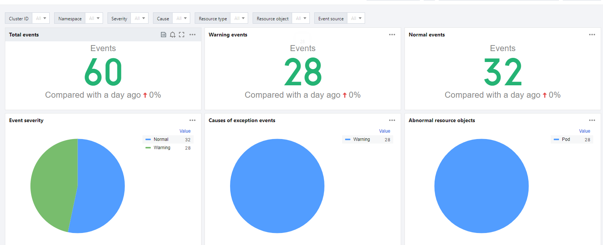
Task: Open Abnormal resource objects panel ellipsis menu
Action: click(x=592, y=120)
